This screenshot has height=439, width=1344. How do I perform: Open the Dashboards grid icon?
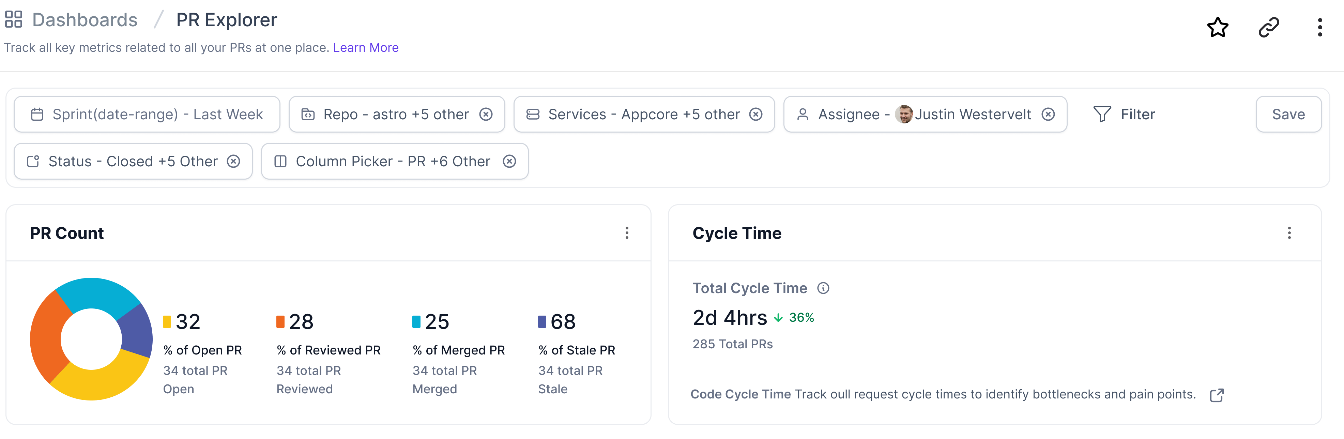click(x=14, y=20)
